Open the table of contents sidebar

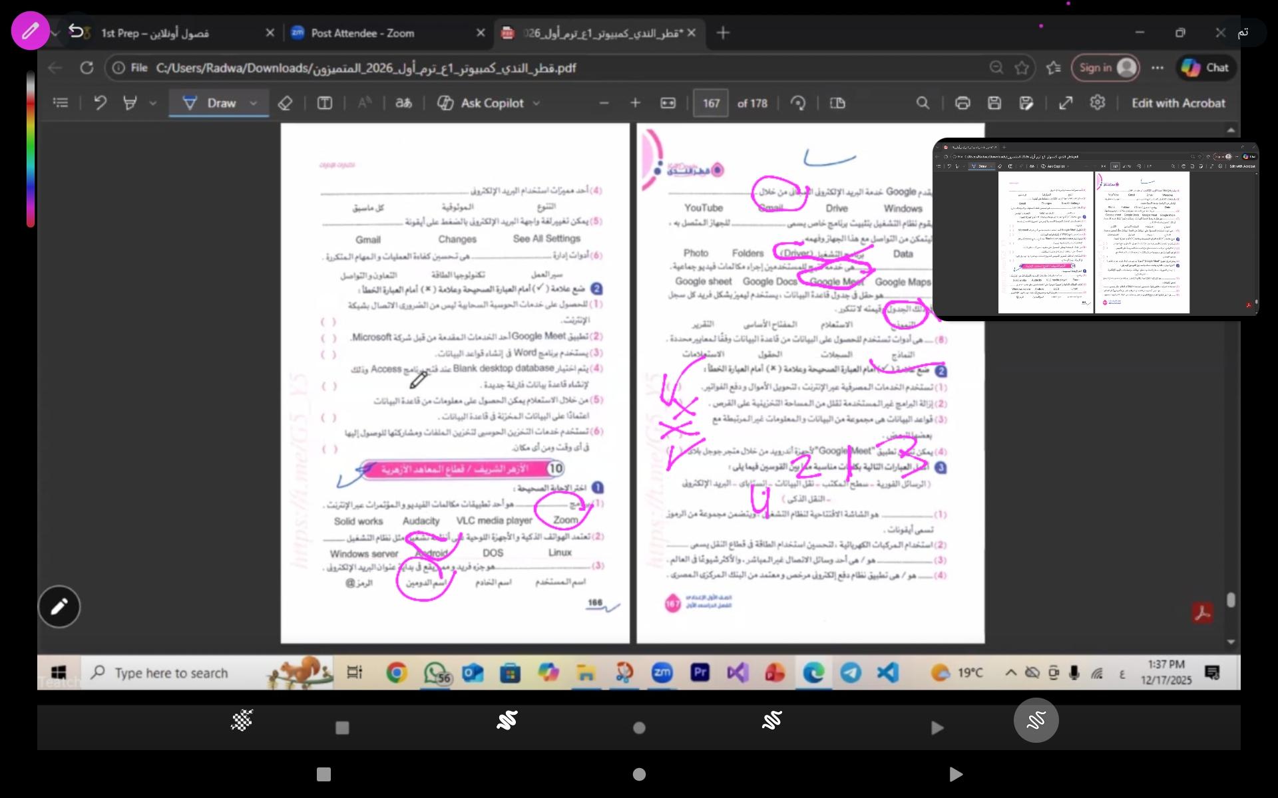[61, 103]
